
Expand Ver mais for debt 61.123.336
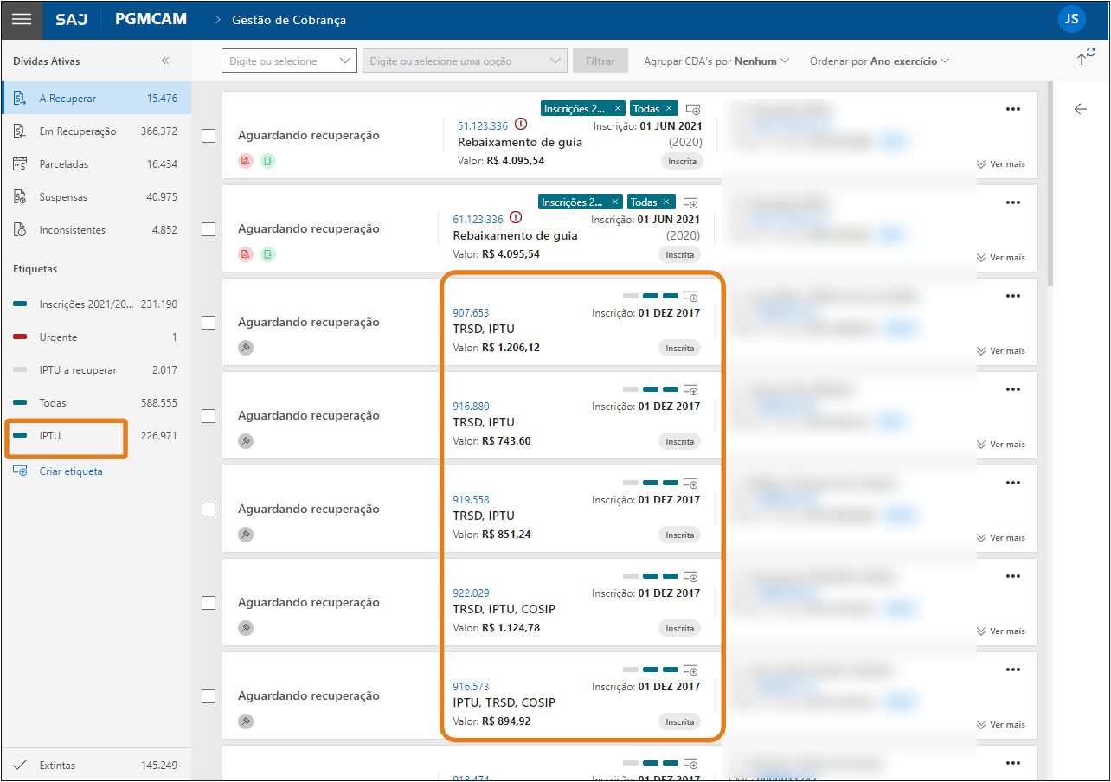click(x=1001, y=257)
